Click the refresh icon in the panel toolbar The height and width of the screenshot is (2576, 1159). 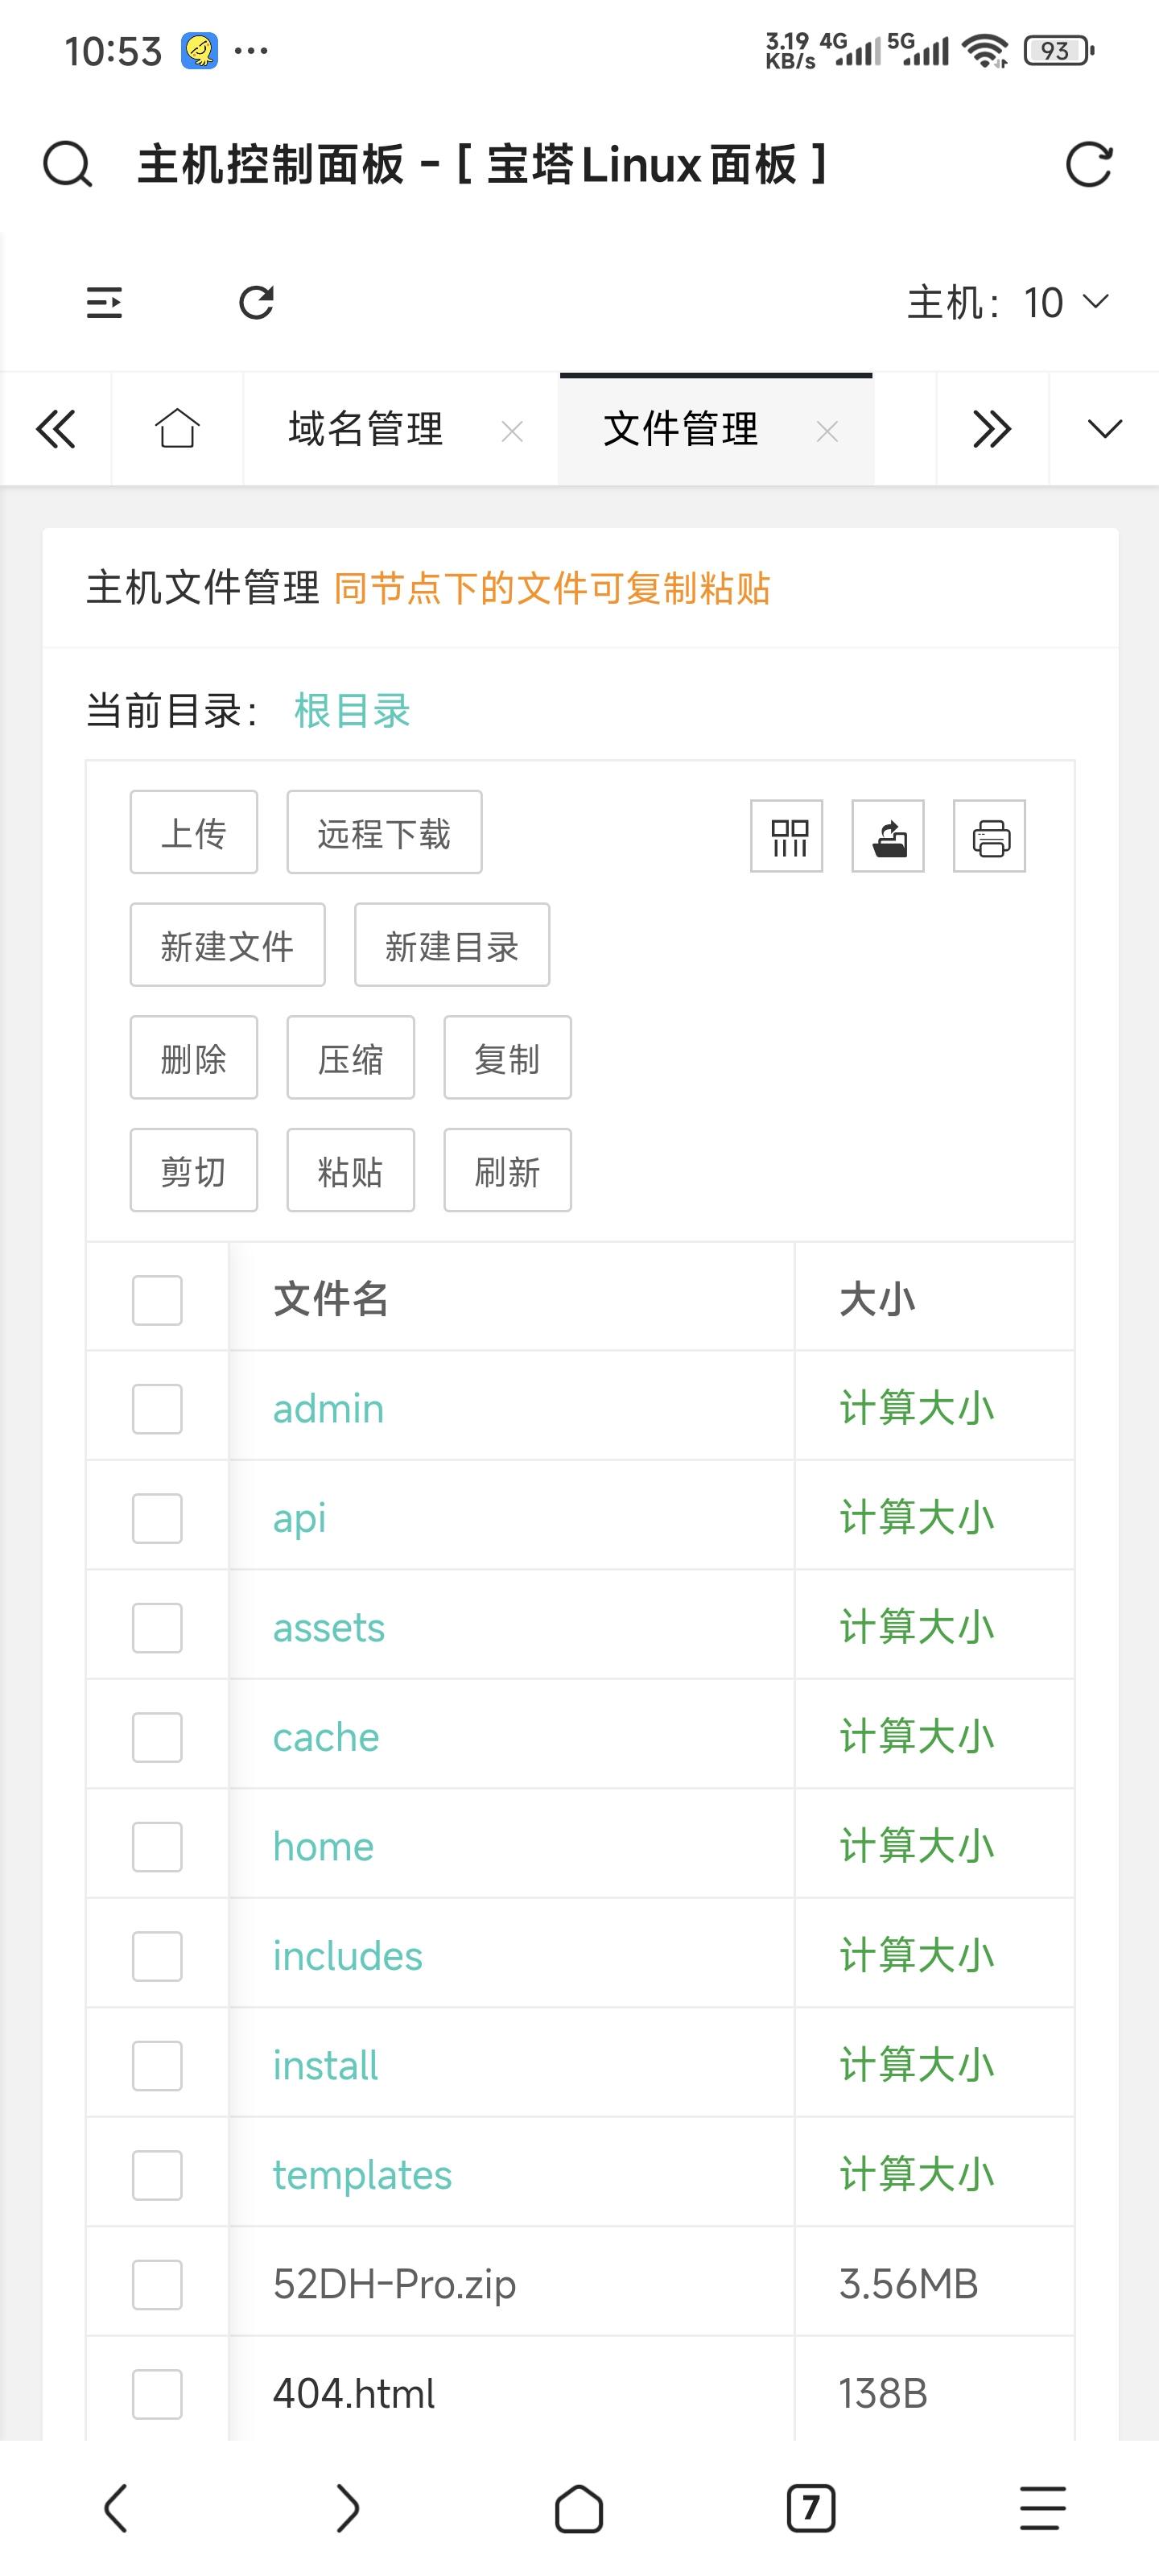(x=257, y=302)
